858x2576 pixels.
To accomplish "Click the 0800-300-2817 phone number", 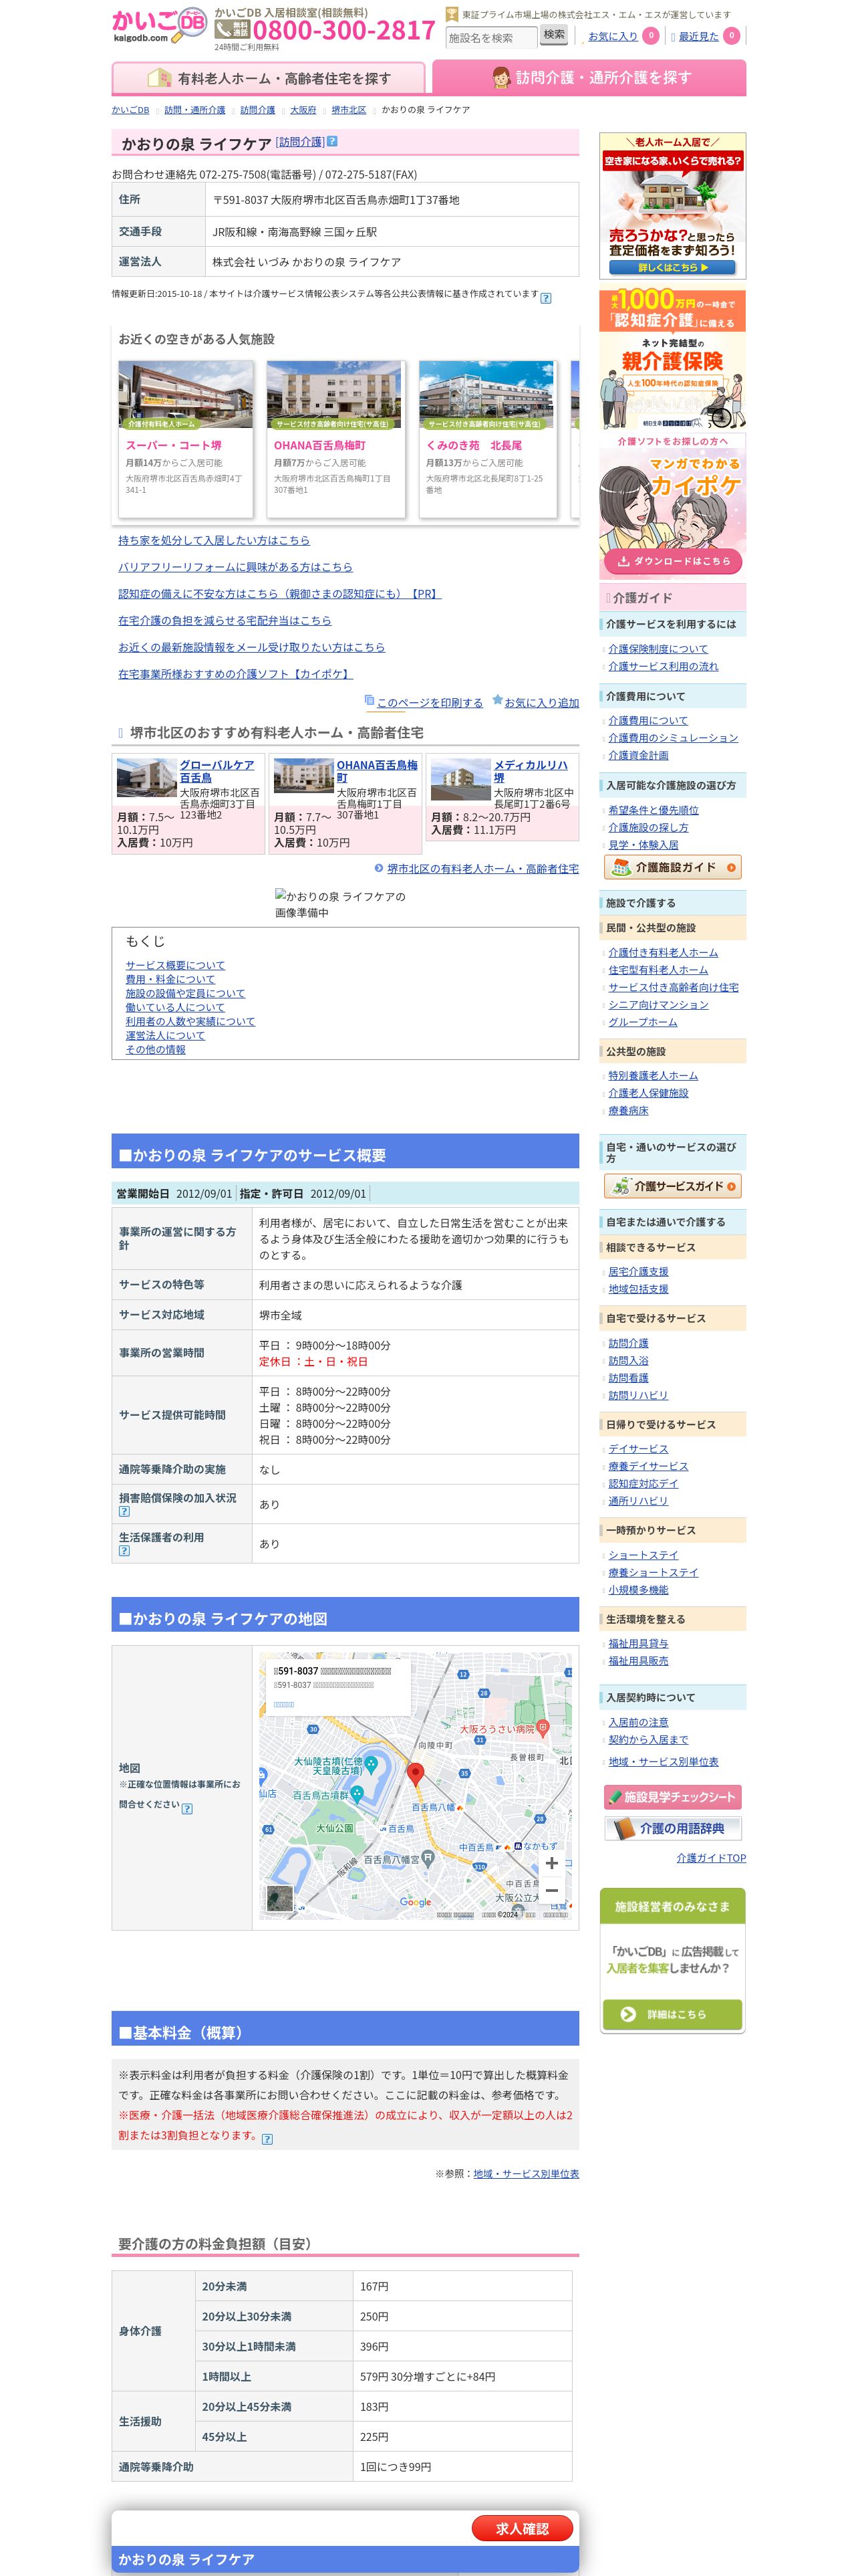I will (x=343, y=31).
